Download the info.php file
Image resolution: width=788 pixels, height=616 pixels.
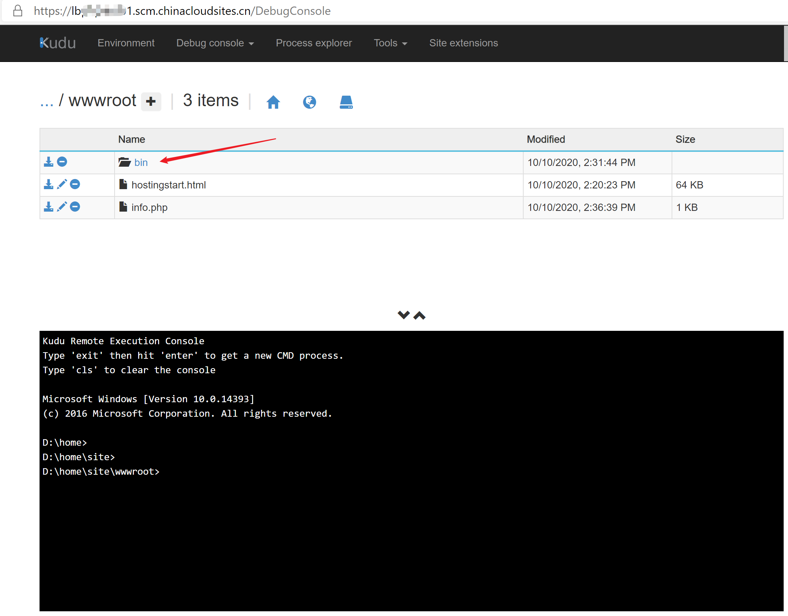coord(48,207)
